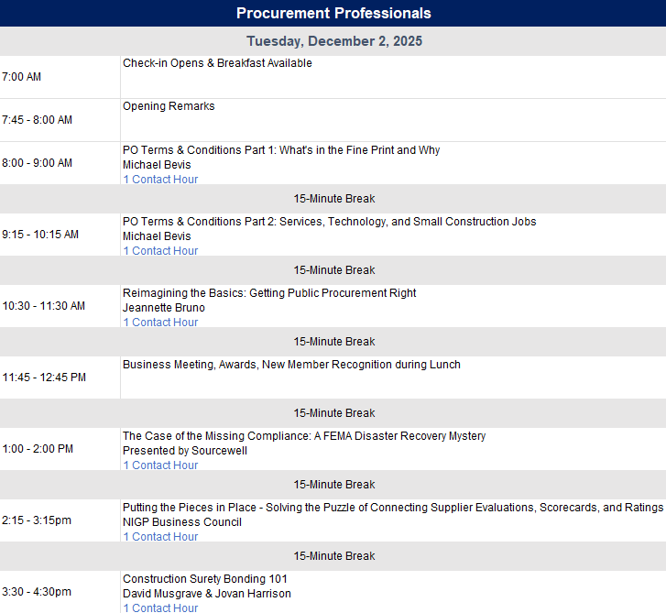
Task: Click the Construction Surety Bonding 101 title
Action: tap(205, 579)
